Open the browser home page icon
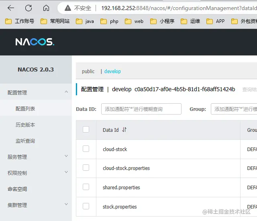 pos(46,8)
